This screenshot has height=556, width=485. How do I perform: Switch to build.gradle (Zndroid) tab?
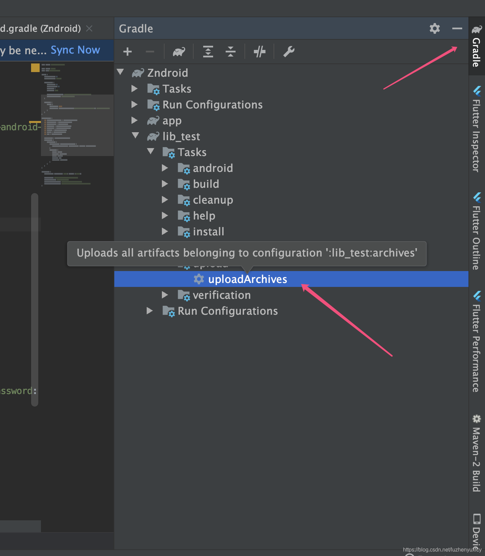coord(40,28)
